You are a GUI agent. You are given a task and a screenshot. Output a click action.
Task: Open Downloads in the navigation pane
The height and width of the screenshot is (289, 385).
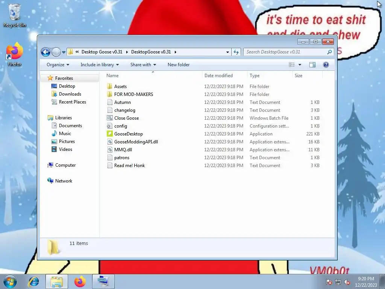(x=70, y=94)
